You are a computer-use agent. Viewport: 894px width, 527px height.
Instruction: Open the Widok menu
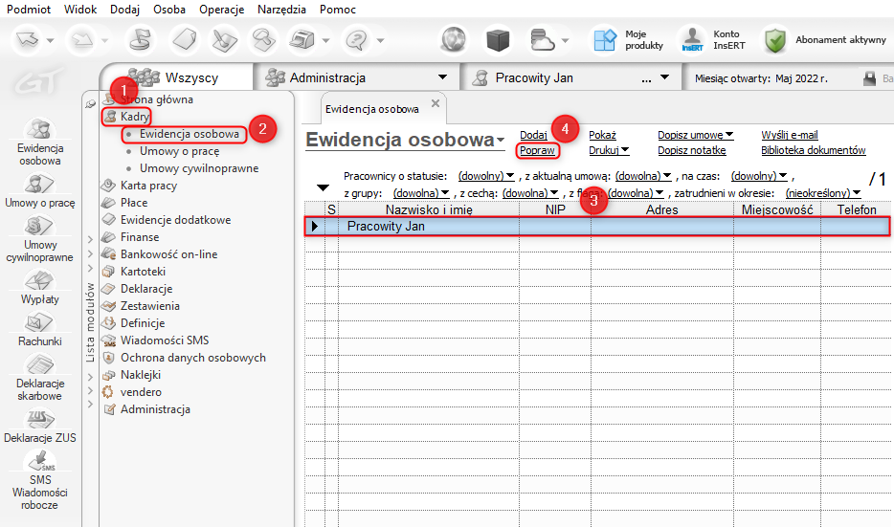click(80, 10)
